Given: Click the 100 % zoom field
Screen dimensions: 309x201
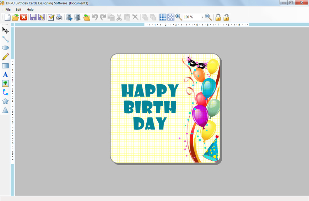Looking at the screenshot, I should (191, 17).
